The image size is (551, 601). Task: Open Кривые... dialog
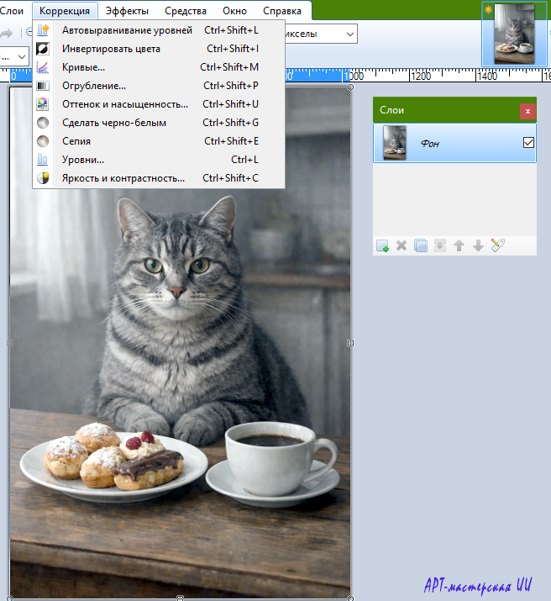(159, 67)
